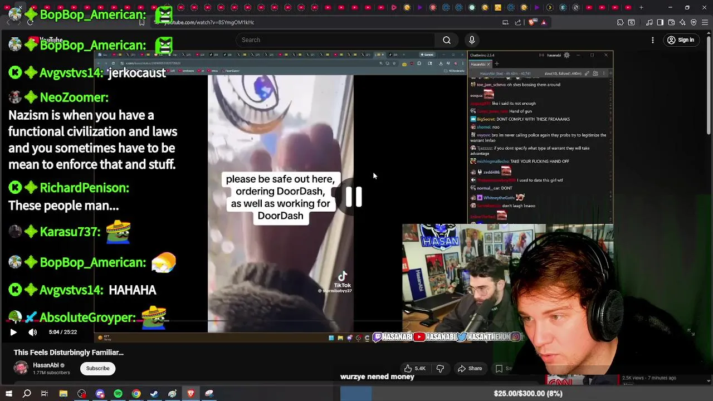This screenshot has height=401, width=713.
Task: Open the browser Extensions puzzle icon
Action: pyautogui.click(x=620, y=22)
